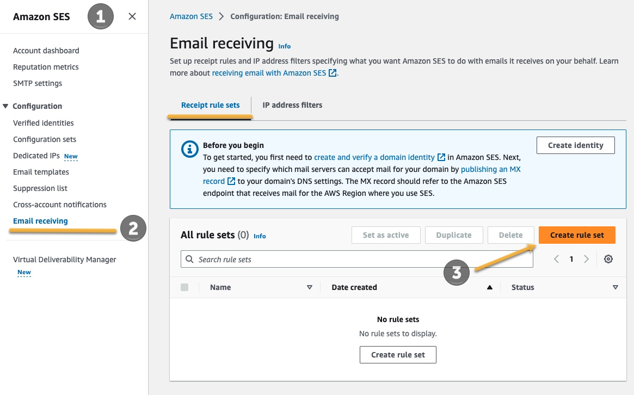Select the Receipt rule sets tab

click(210, 105)
